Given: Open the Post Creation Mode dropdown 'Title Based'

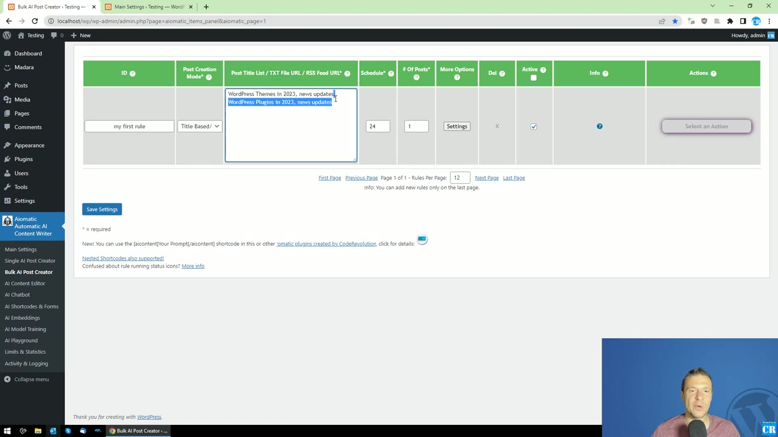Looking at the screenshot, I should pyautogui.click(x=199, y=126).
